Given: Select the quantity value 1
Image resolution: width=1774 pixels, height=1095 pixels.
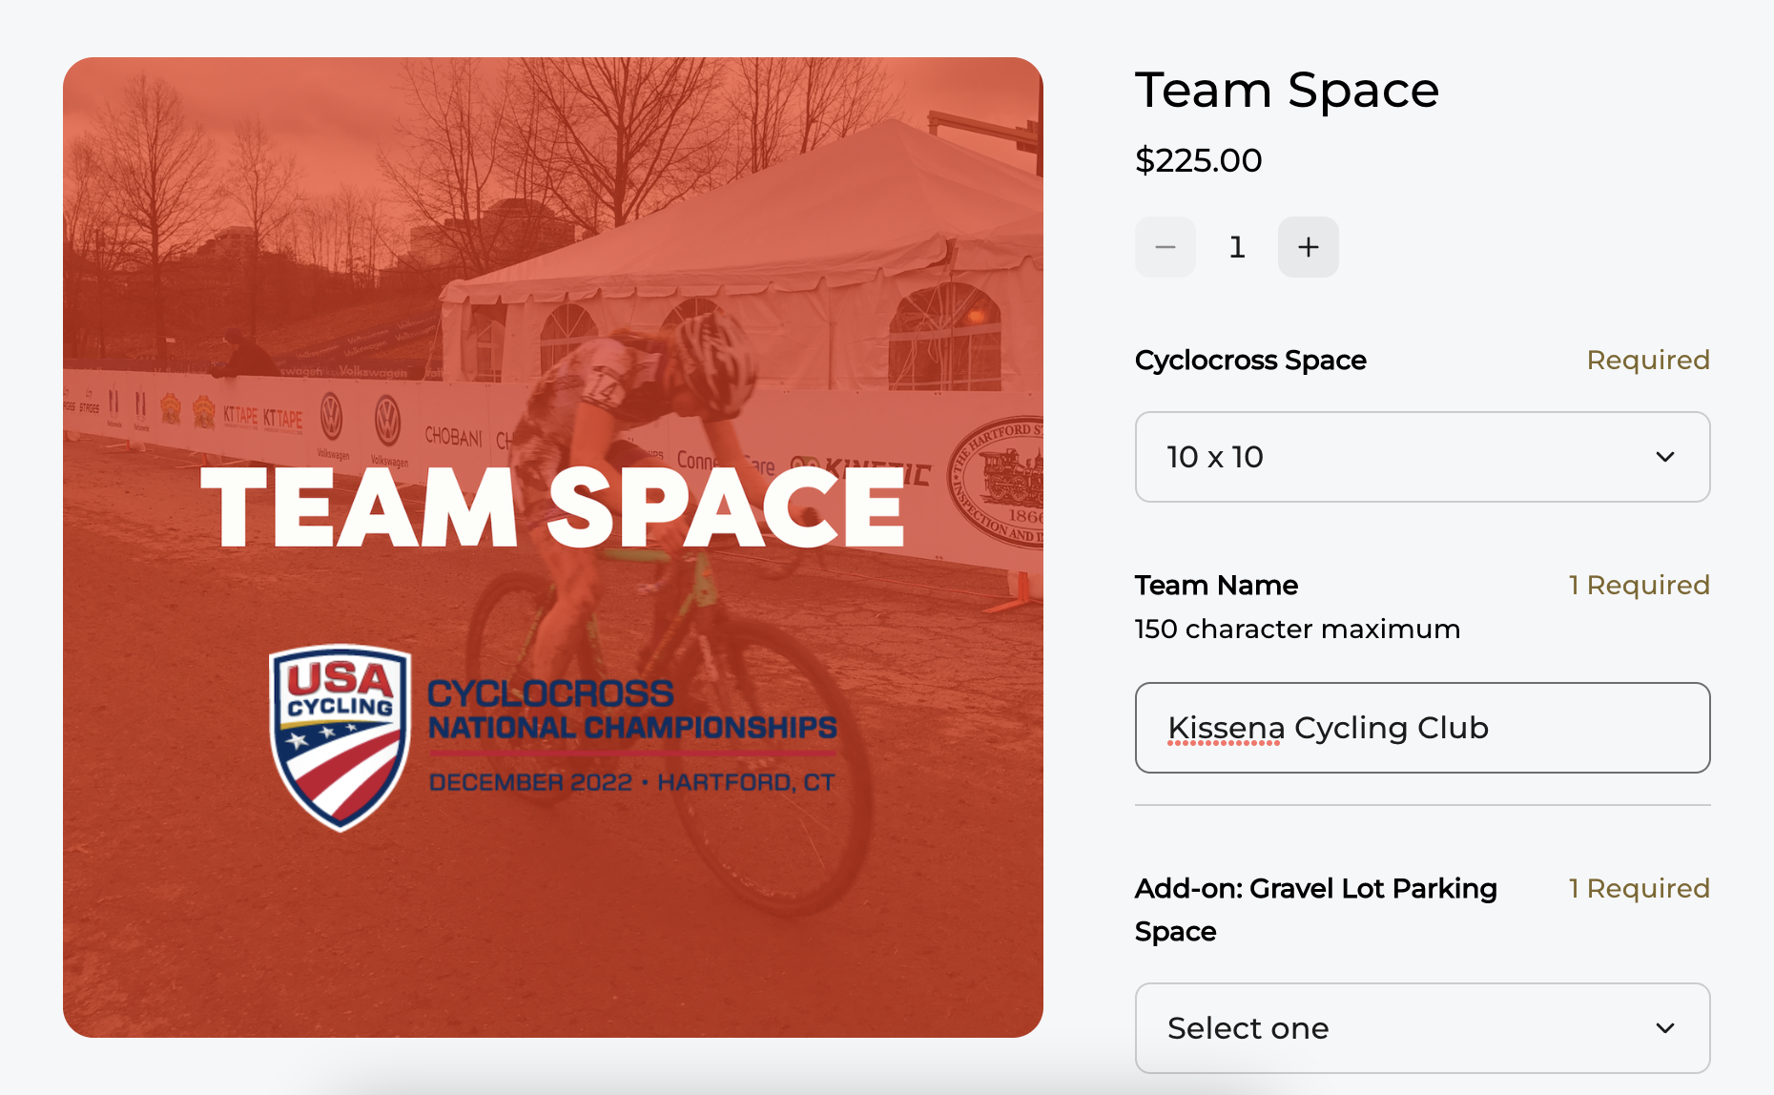Looking at the screenshot, I should (1237, 247).
